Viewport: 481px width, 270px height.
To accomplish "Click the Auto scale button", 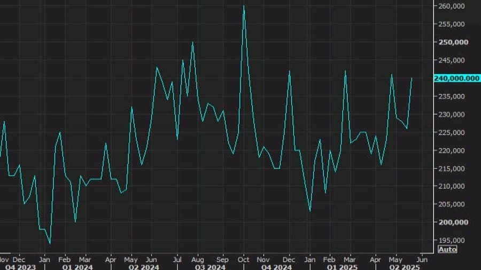I will tap(447, 249).
